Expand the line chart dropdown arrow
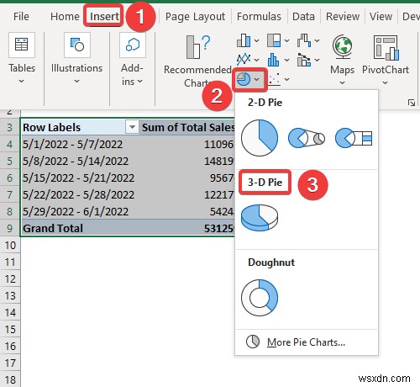 (256, 60)
